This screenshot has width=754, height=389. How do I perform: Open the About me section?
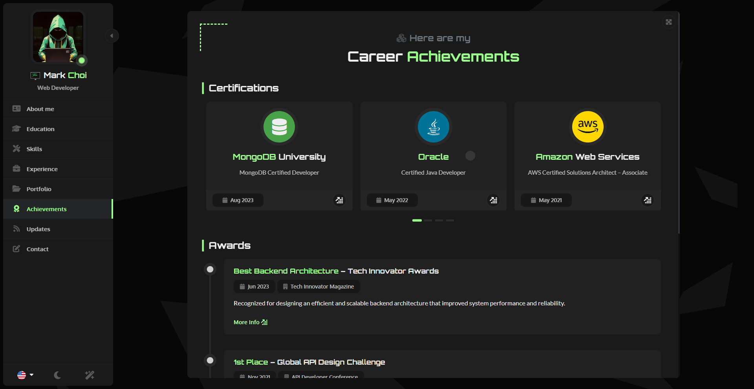tap(58, 109)
